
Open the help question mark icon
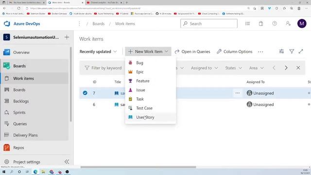274,24
